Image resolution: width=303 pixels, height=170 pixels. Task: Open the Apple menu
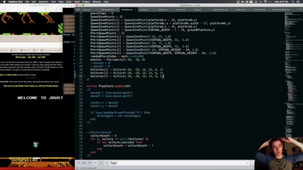(4, 2)
